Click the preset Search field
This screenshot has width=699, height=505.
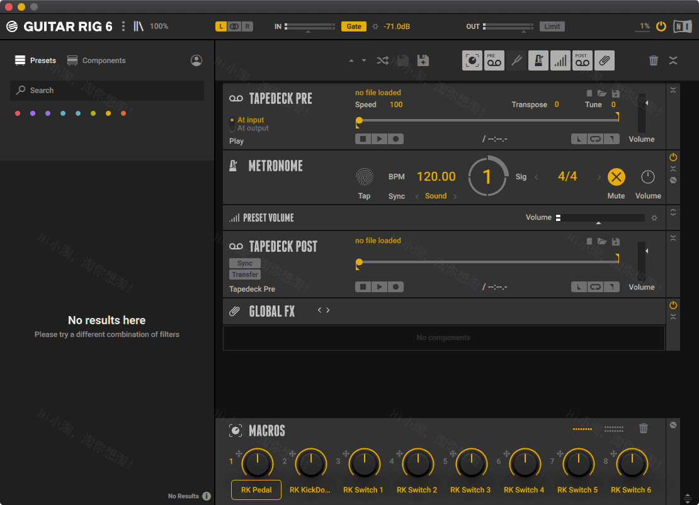tap(107, 91)
